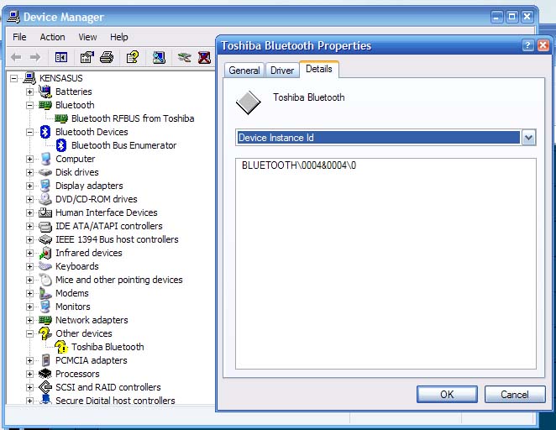
Task: Click the Keyboards category icon
Action: (45, 266)
